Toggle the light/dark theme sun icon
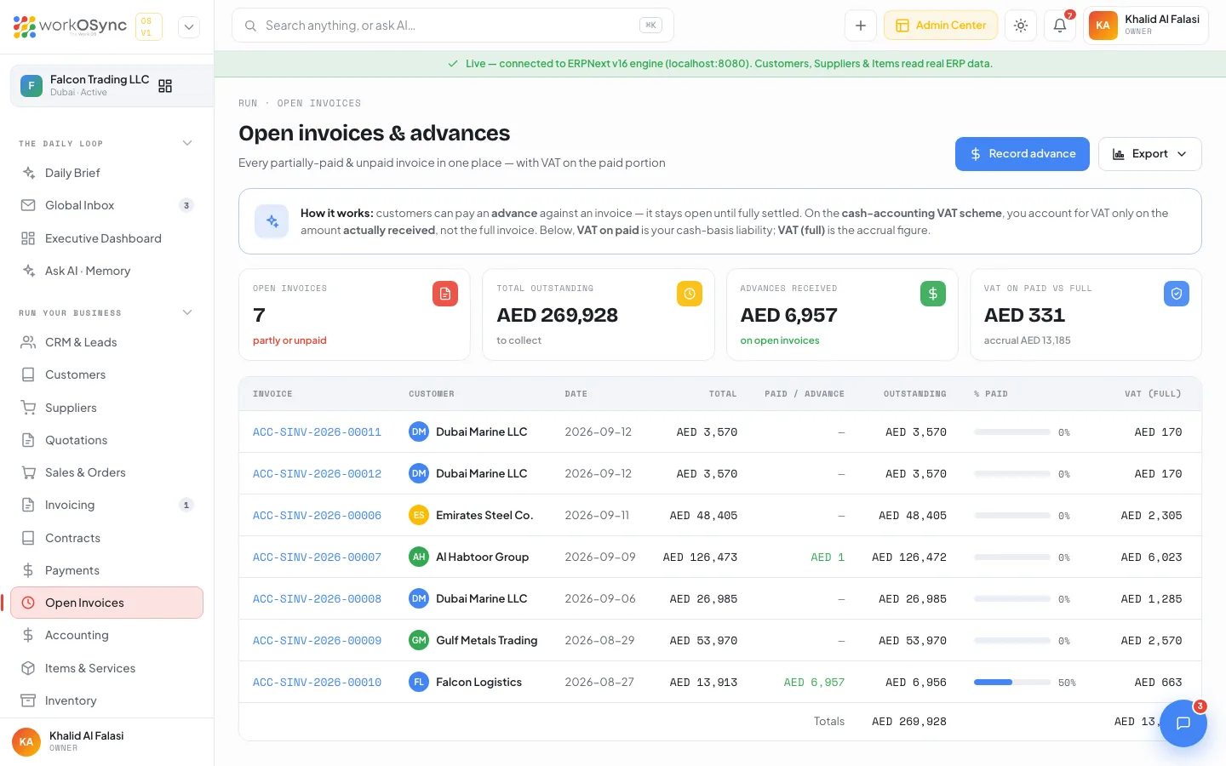Viewport: 1226px width, 766px height. point(1021,26)
